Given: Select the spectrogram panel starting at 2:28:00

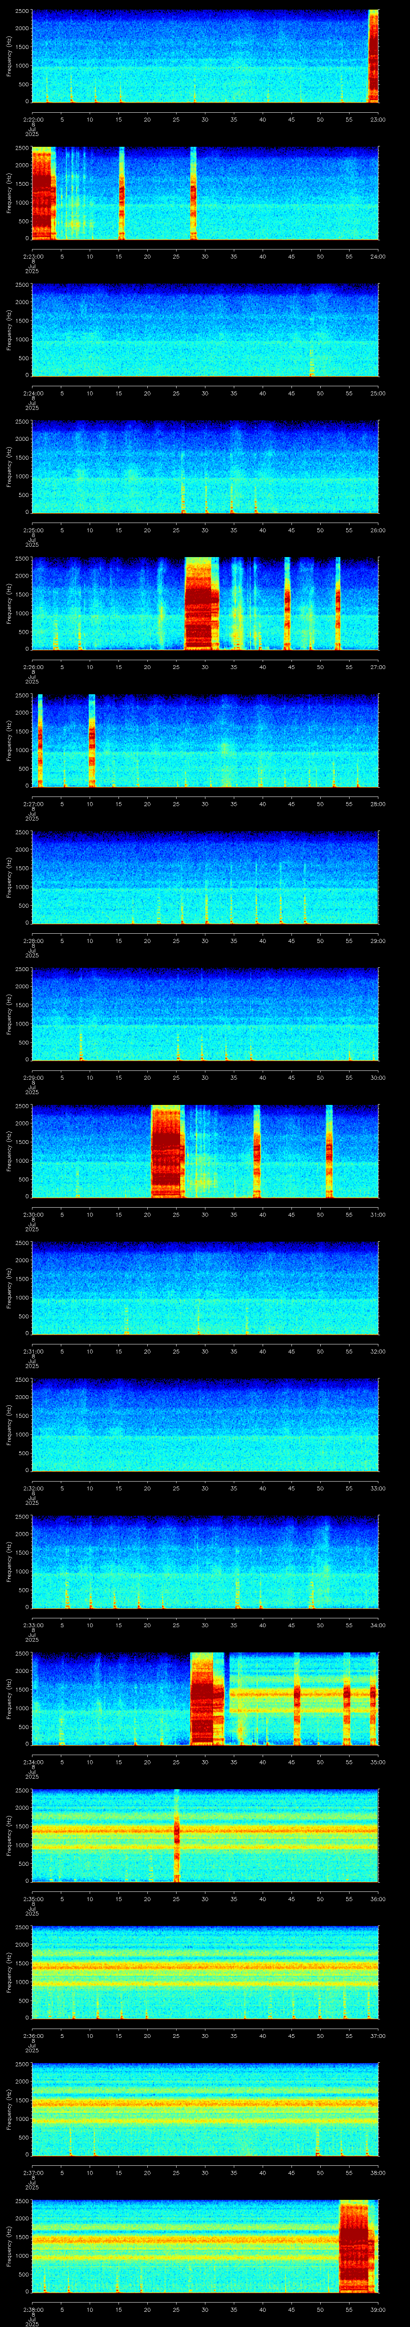Looking at the screenshot, I should (x=205, y=877).
